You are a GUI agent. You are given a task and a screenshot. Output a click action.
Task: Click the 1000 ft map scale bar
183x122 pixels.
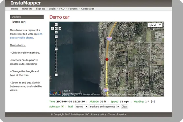72,92
